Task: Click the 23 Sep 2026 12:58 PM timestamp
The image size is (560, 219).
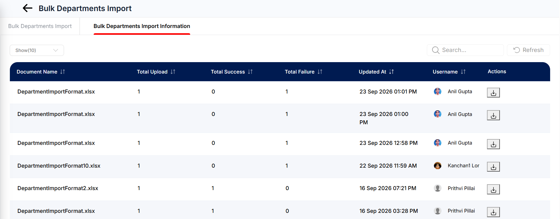Action: [x=388, y=143]
